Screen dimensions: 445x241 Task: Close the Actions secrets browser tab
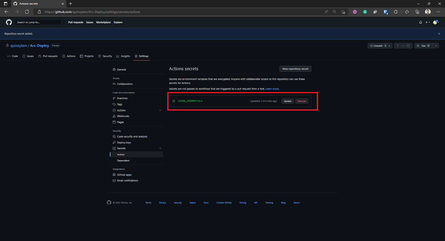tap(63, 4)
